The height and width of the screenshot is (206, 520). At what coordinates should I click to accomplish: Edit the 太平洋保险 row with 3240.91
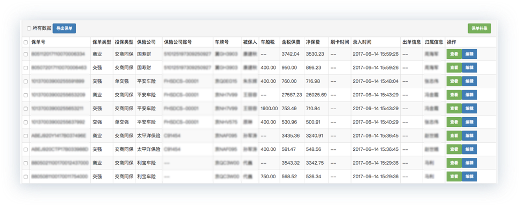tap(469, 136)
